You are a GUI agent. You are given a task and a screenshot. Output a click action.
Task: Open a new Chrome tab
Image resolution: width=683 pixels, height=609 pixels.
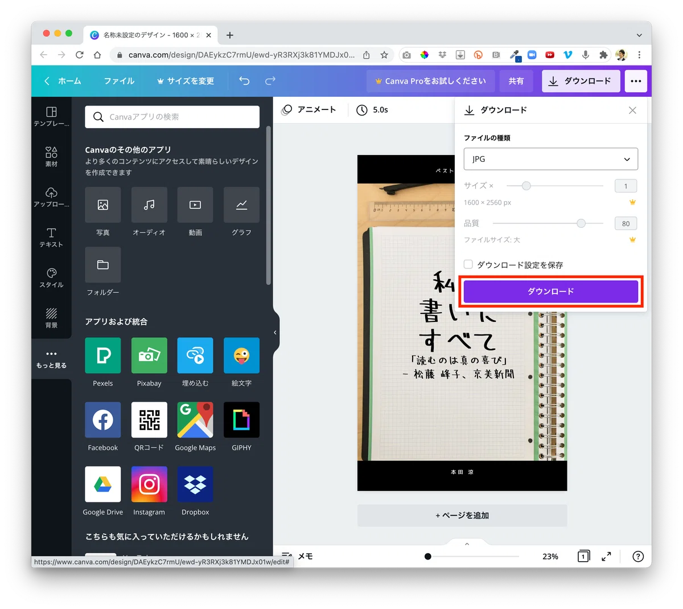230,35
